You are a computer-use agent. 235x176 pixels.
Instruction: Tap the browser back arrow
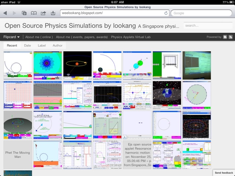[5, 13]
